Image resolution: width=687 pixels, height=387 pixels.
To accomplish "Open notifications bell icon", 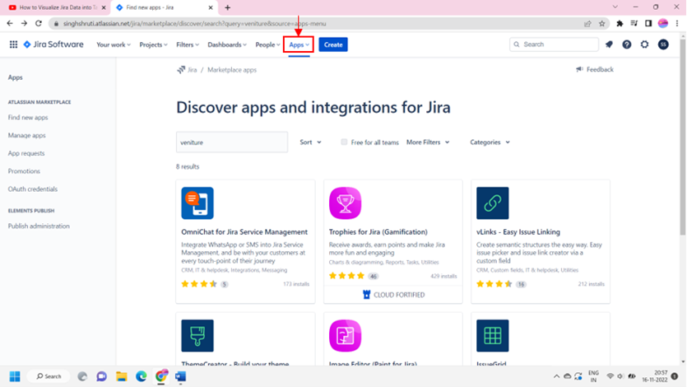I will (x=609, y=44).
